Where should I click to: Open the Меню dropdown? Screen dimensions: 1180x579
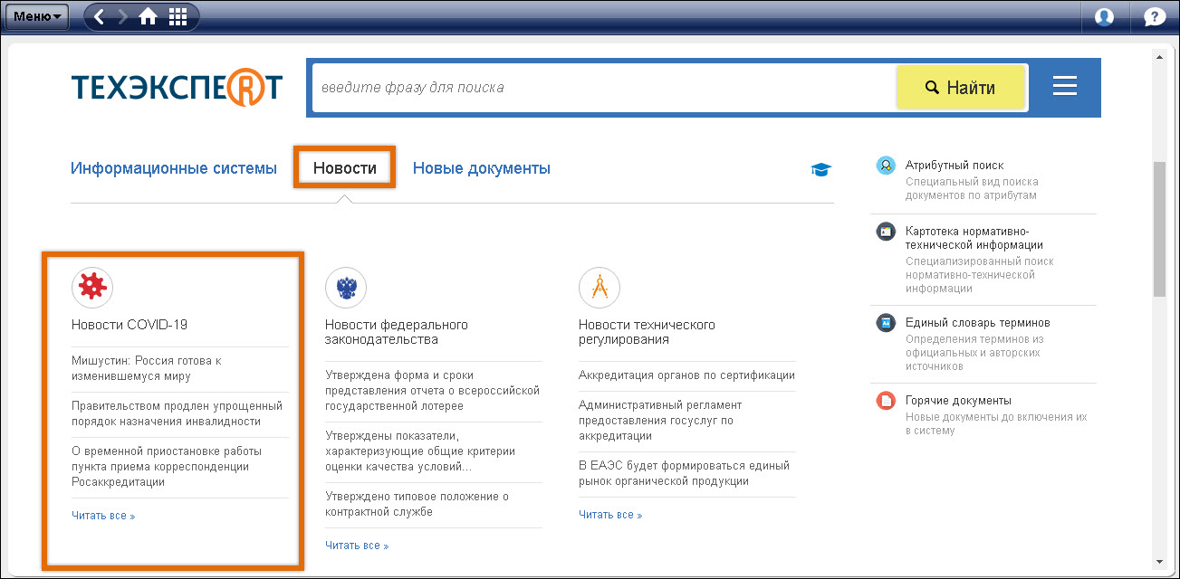coord(37,16)
